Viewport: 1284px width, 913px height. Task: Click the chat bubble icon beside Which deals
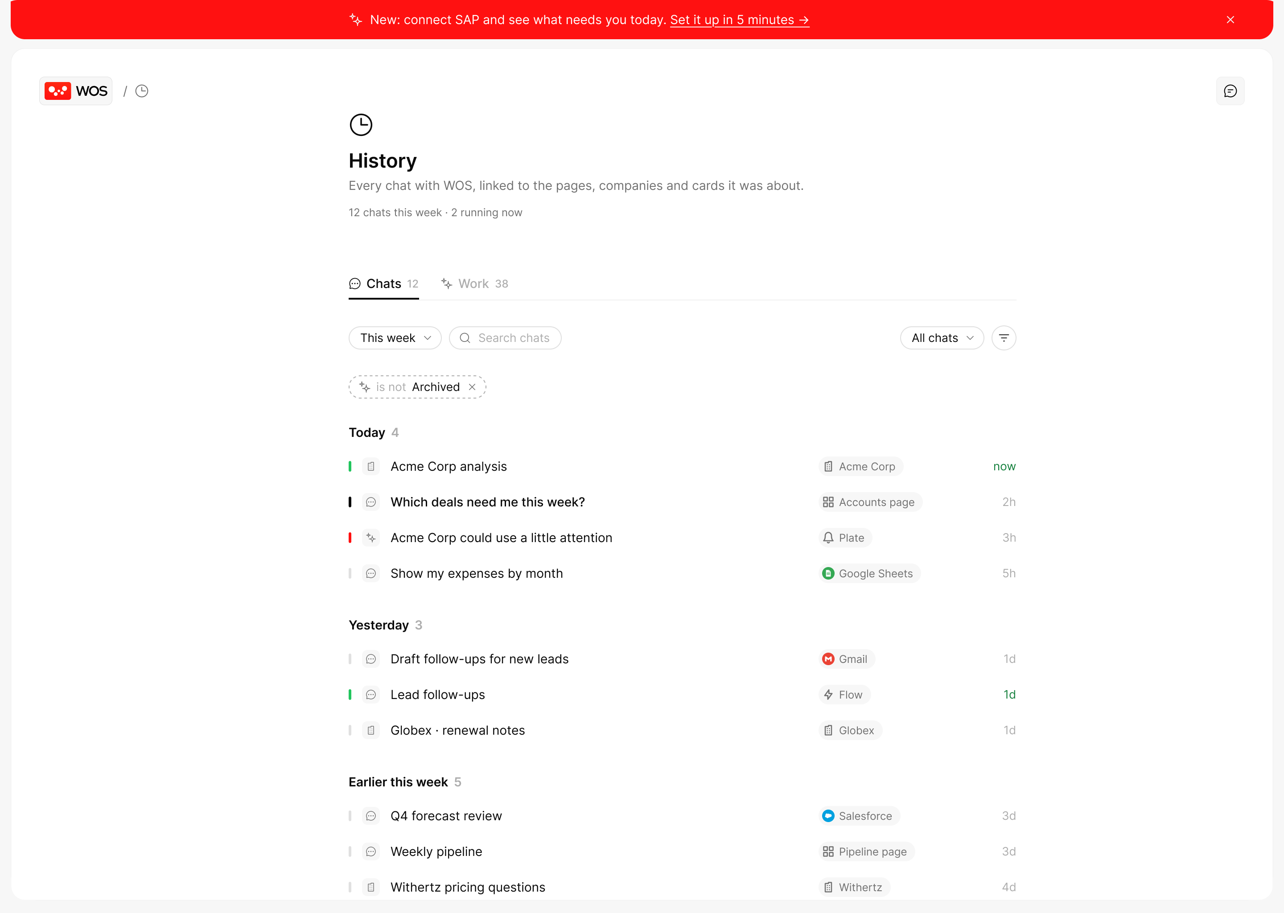click(371, 502)
